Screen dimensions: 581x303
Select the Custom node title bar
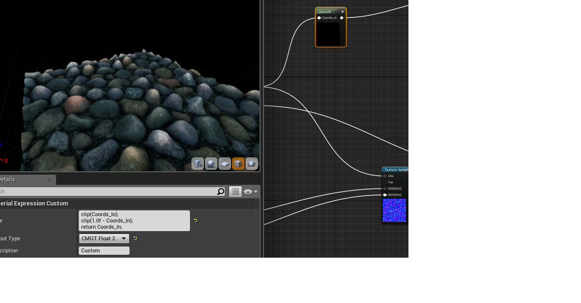(331, 11)
